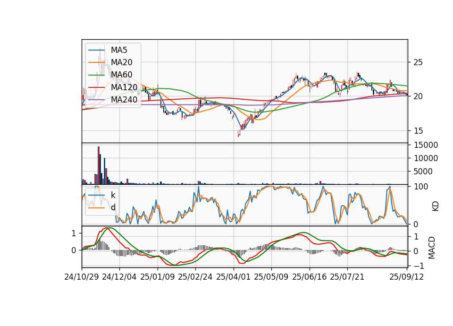The image size is (453, 326).
Task: Click the MA120 legend label
Action: (x=124, y=87)
